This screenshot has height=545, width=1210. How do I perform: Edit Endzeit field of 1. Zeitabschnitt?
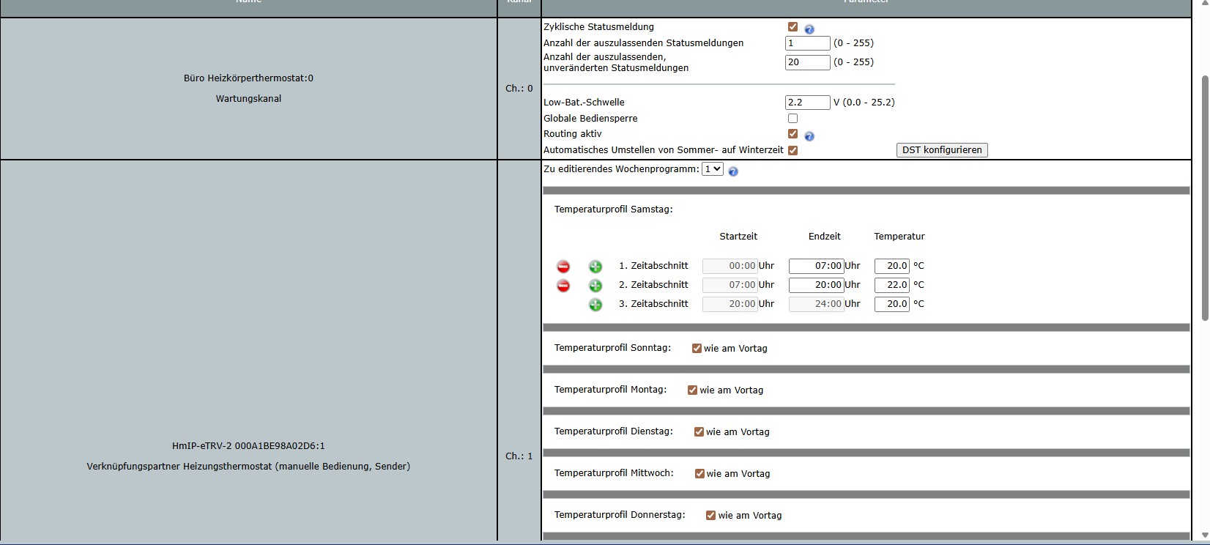(x=816, y=266)
